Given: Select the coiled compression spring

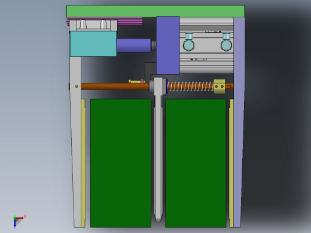Looking at the screenshot, I should coord(190,87).
